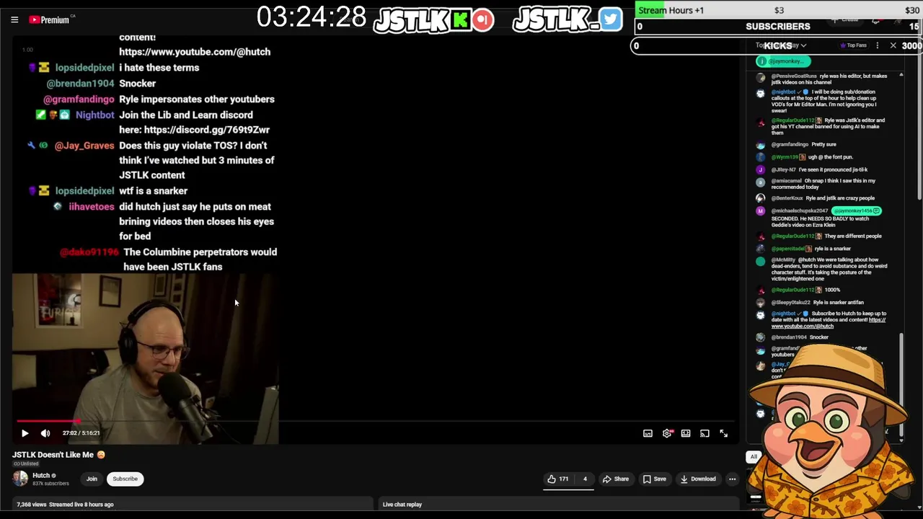
Task: Save video to a playlist
Action: (655, 479)
